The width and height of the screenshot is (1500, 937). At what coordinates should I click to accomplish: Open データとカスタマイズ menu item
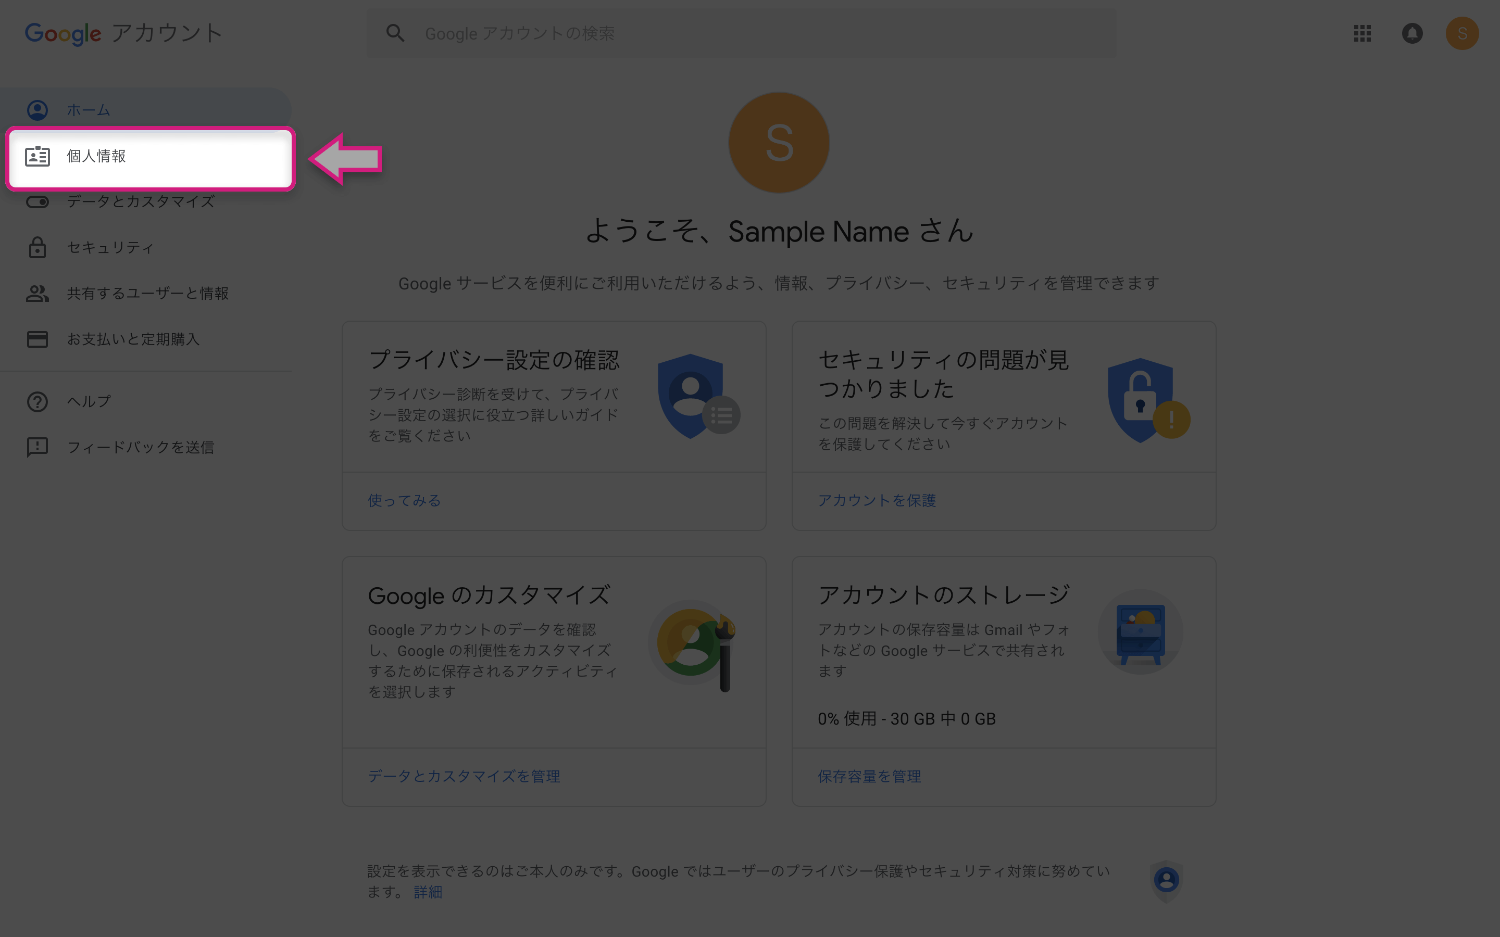146,202
